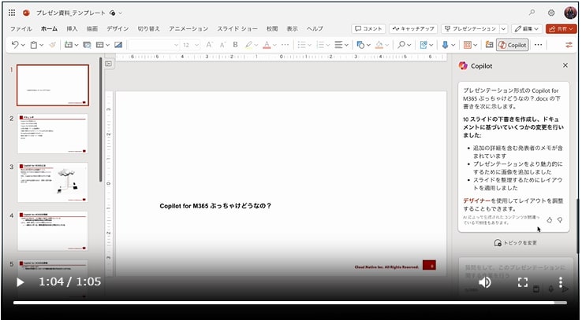The width and height of the screenshot is (582, 320).
Task: Toggle the Copilot pane button
Action: click(513, 45)
